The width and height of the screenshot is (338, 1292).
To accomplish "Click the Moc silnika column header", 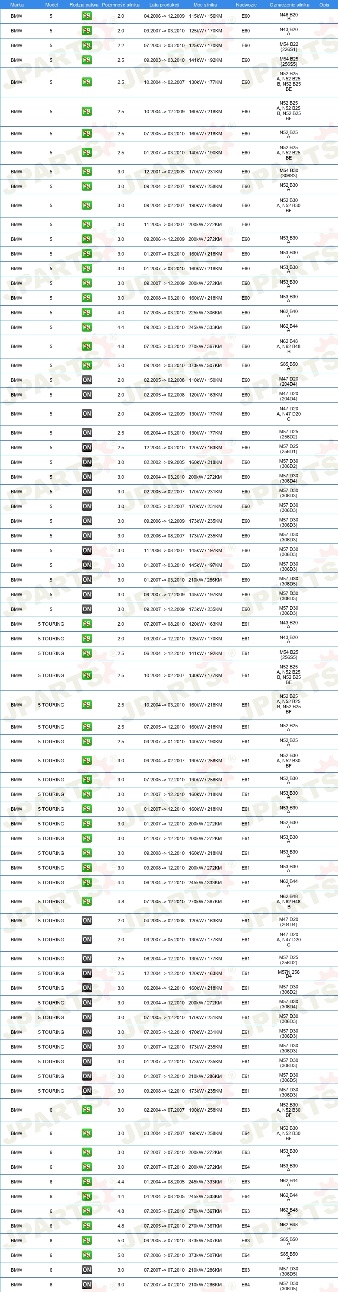I will tap(205, 4).
